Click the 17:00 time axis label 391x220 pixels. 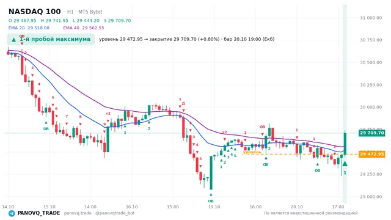pos(338,207)
